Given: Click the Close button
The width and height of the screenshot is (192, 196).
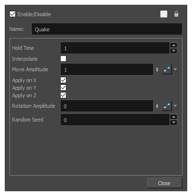Looking at the screenshot, I should pyautogui.click(x=165, y=183).
